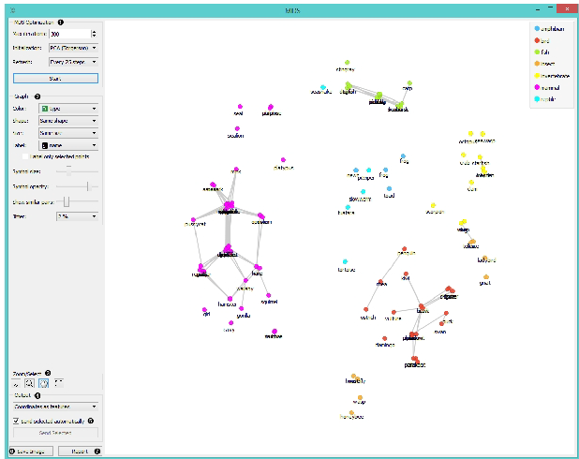The height and width of the screenshot is (459, 579).
Task: Select the honeybee data point
Action: click(351, 412)
